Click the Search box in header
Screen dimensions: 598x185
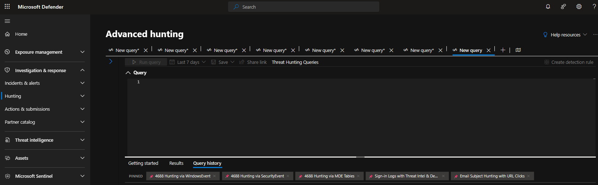[304, 7]
